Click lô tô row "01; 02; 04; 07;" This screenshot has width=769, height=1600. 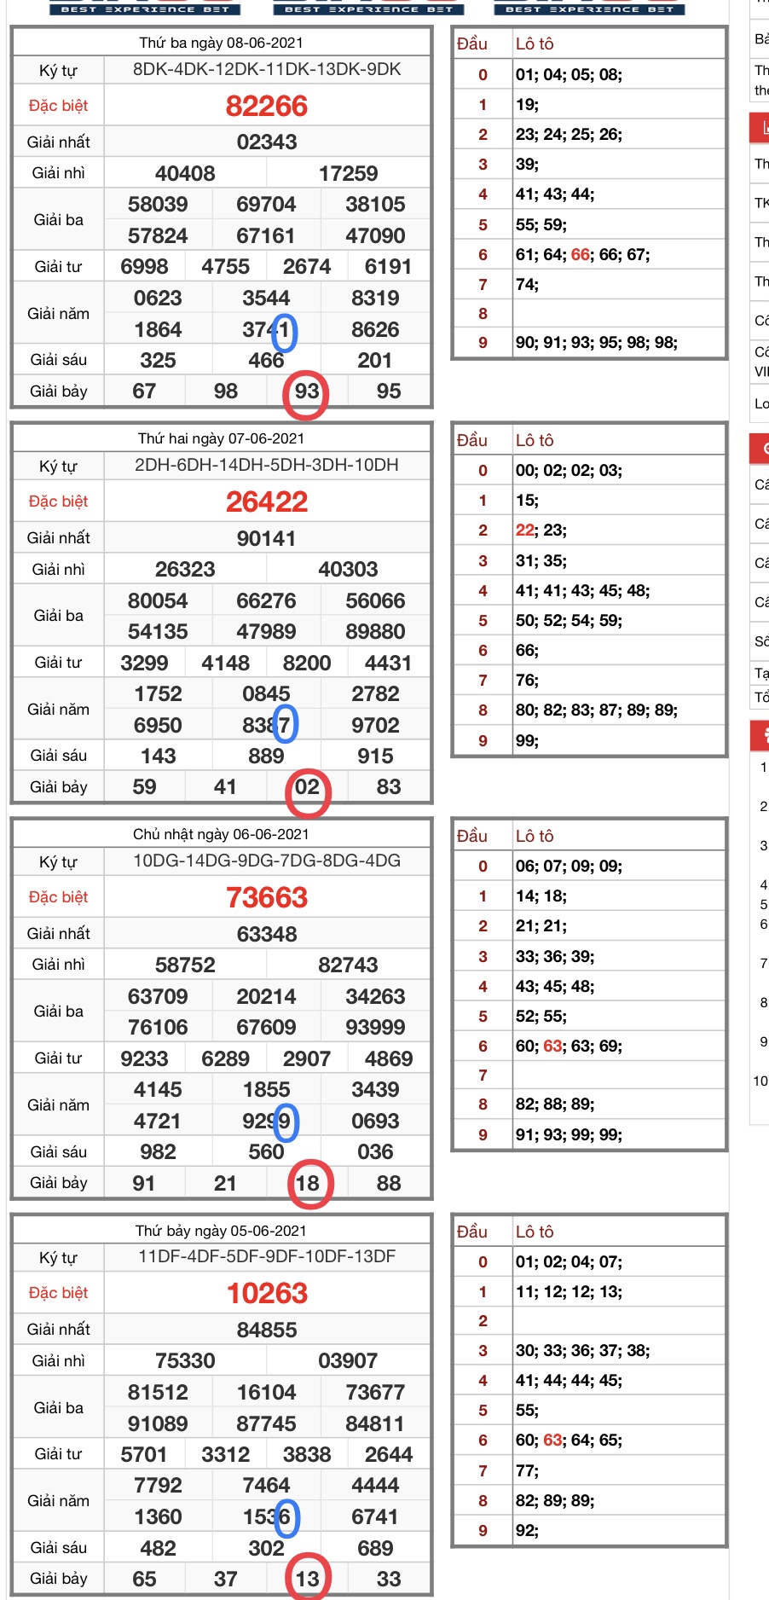[x=569, y=1261]
